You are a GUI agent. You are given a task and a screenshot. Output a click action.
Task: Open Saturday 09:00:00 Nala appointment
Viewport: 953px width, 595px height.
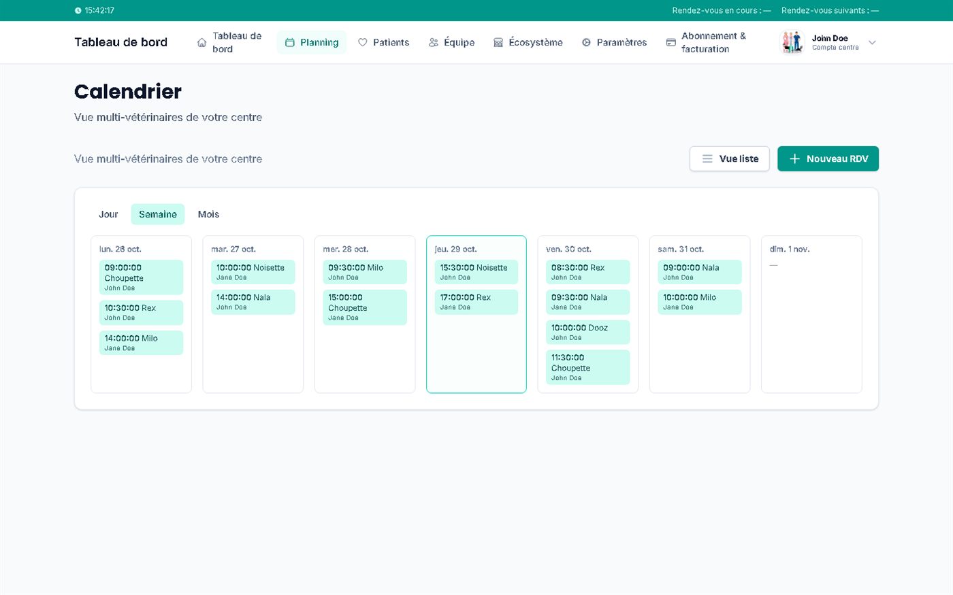point(699,272)
